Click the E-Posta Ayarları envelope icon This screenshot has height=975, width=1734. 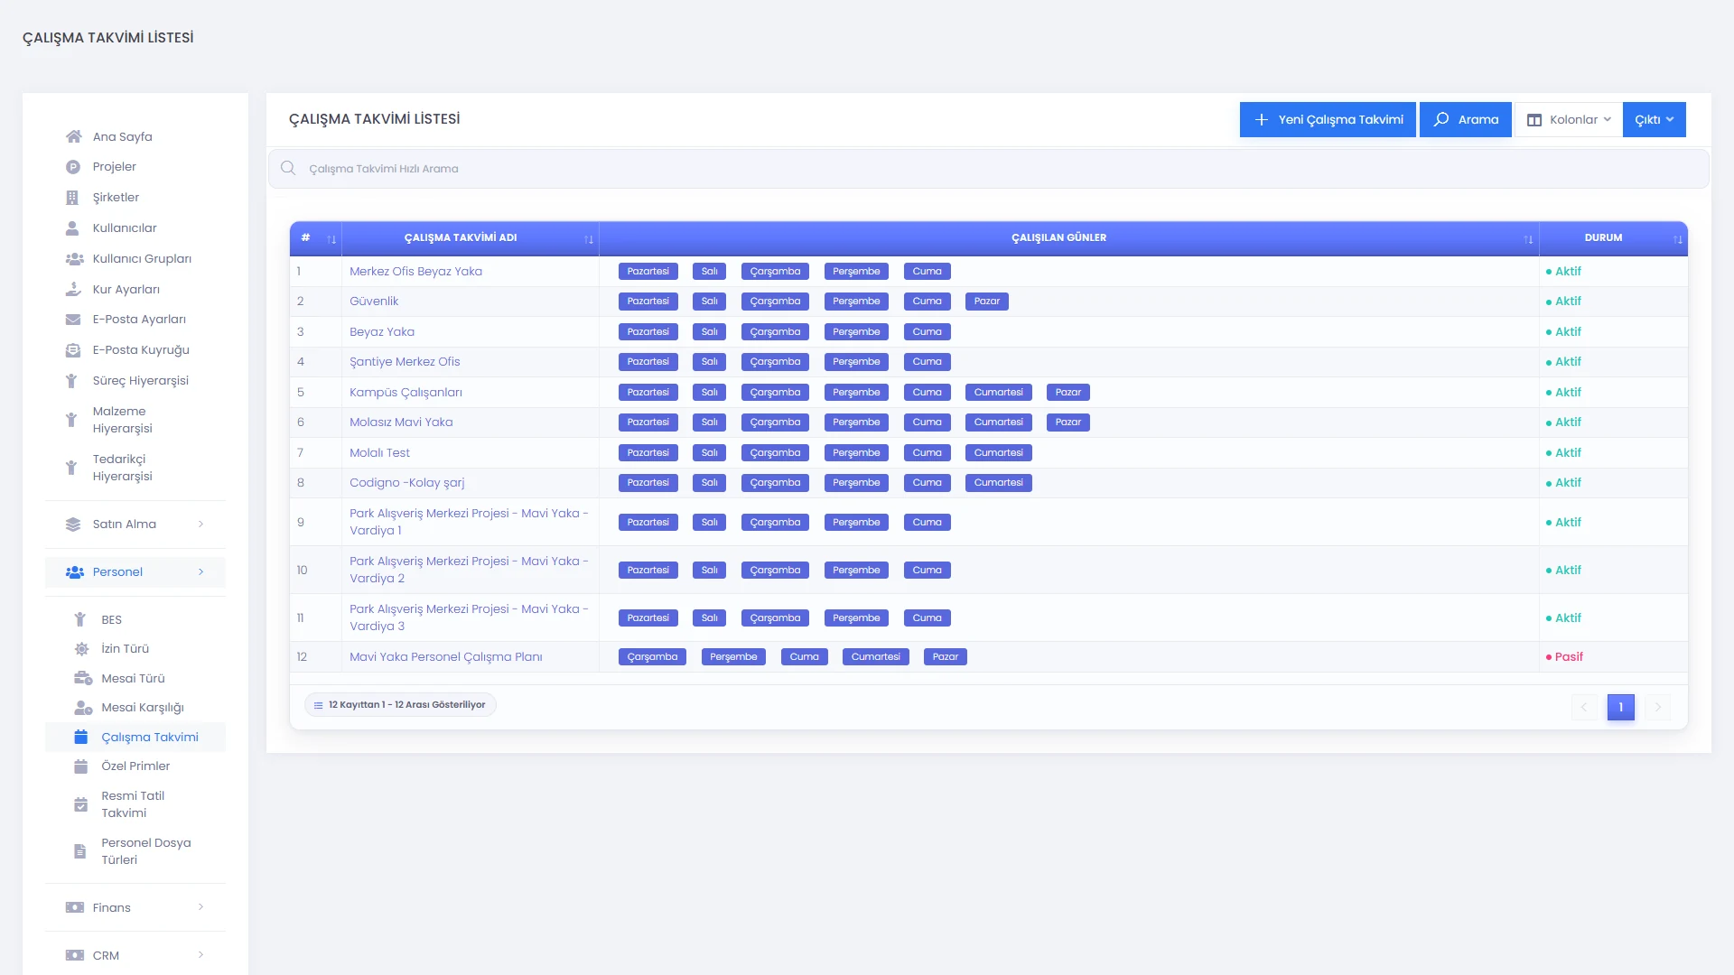point(73,320)
